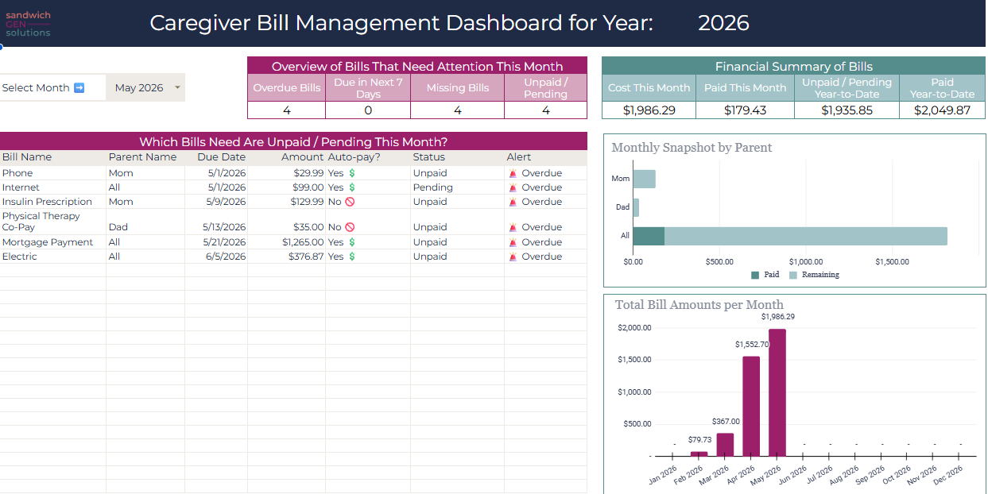The height and width of the screenshot is (494, 988).
Task: Select the Overdue Bills header cell
Action: click(287, 88)
